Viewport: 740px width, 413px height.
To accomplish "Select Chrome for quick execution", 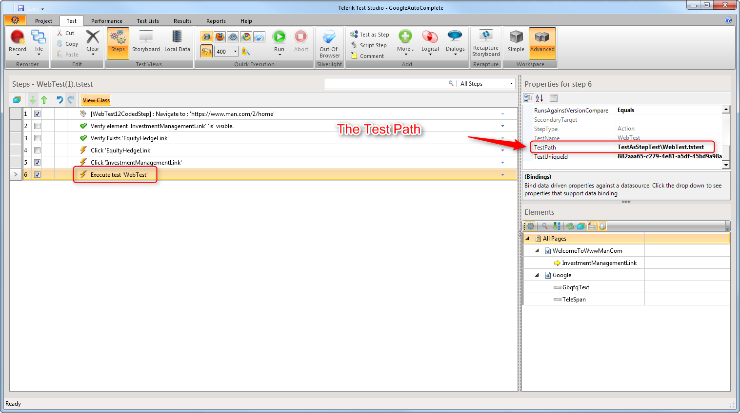I will [x=246, y=37].
